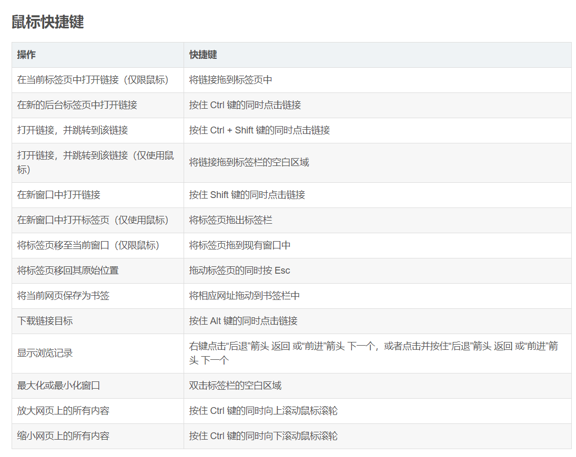
Task: Click text 按住 Ctrl + Shift 键的同时点击链接
Action: pyautogui.click(x=259, y=131)
